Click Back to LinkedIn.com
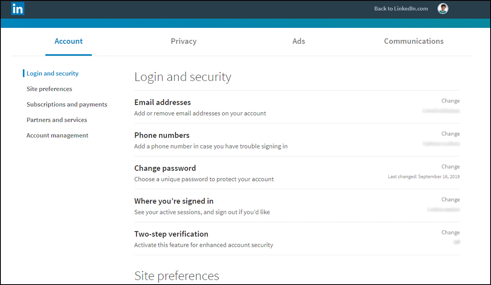491x285 pixels. point(401,8)
